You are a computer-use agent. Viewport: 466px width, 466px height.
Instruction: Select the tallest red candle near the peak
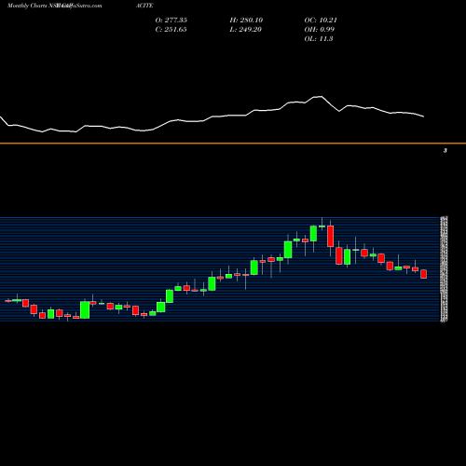click(x=331, y=237)
